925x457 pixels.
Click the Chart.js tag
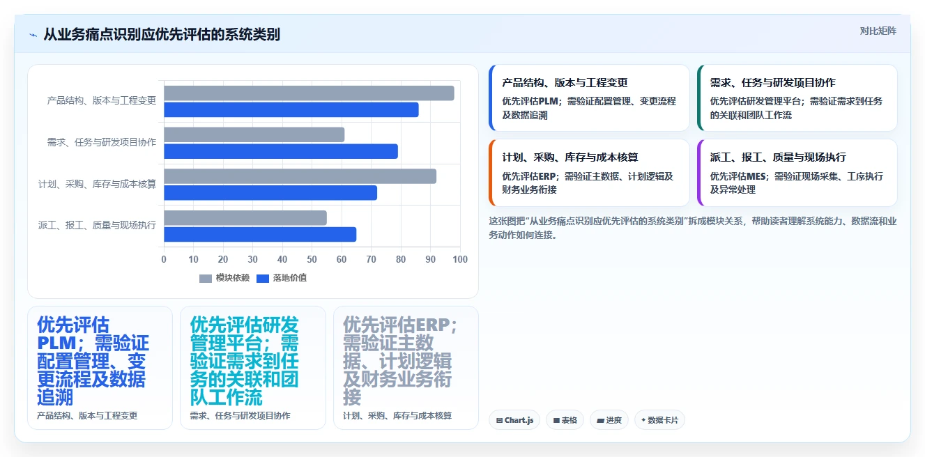coord(514,420)
